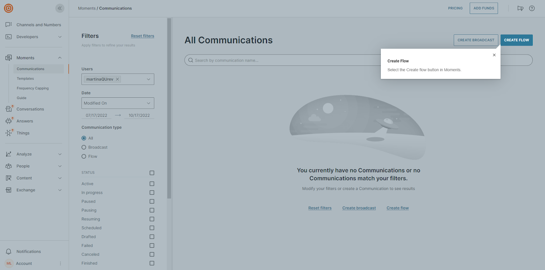The width and height of the screenshot is (545, 270).
Task: Click the Moments breadcrumb link
Action: tap(87, 8)
